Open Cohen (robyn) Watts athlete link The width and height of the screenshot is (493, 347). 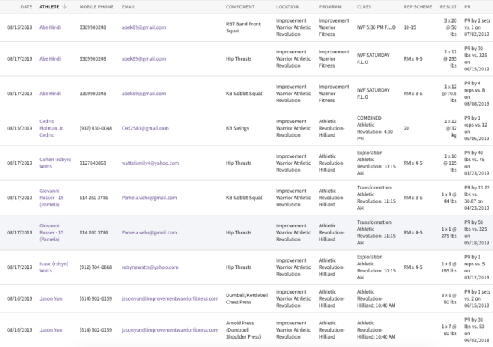tap(56, 163)
